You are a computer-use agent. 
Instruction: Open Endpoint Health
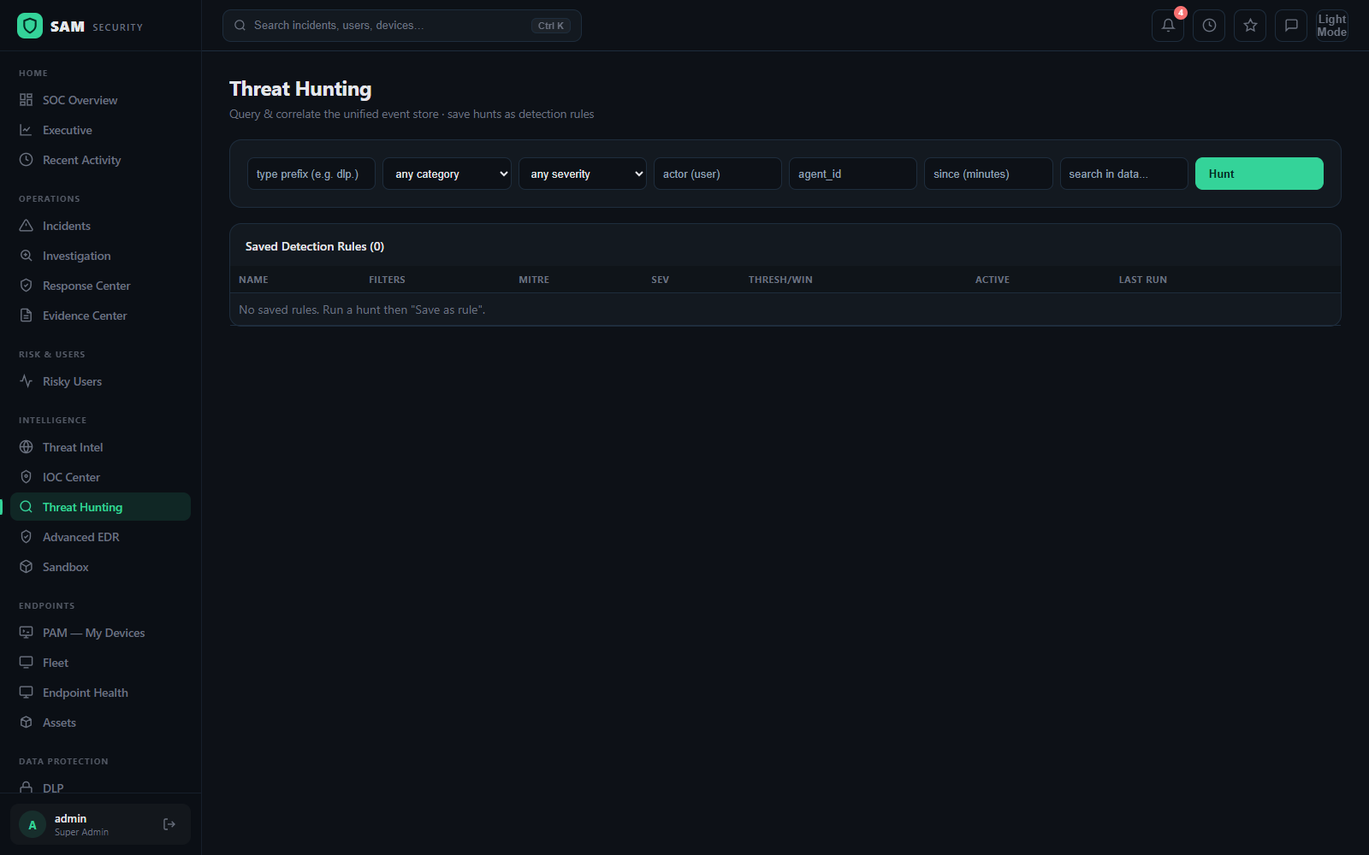pyautogui.click(x=100, y=693)
